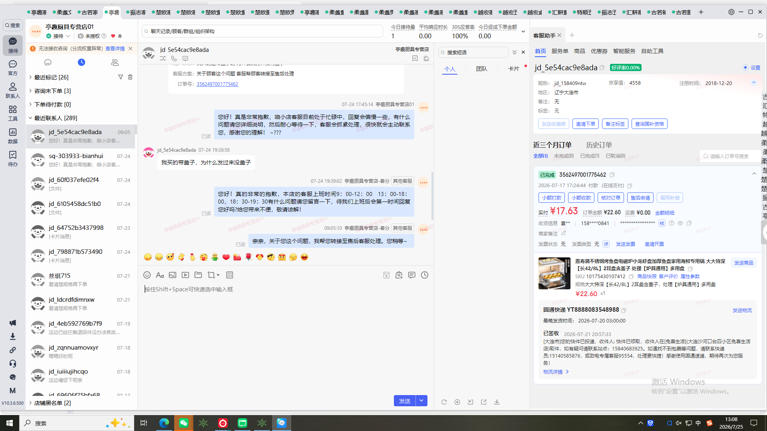Open the calculator icon in chat toolbar
This screenshot has height=431, width=767.
point(230,275)
